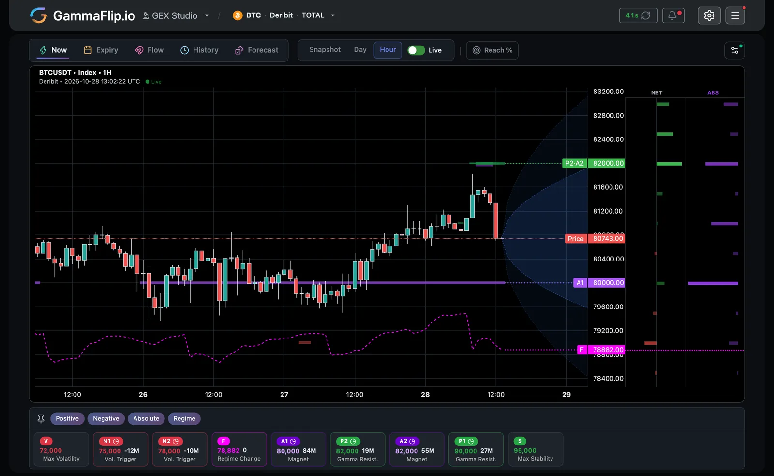Open the Flow tab

[149, 50]
